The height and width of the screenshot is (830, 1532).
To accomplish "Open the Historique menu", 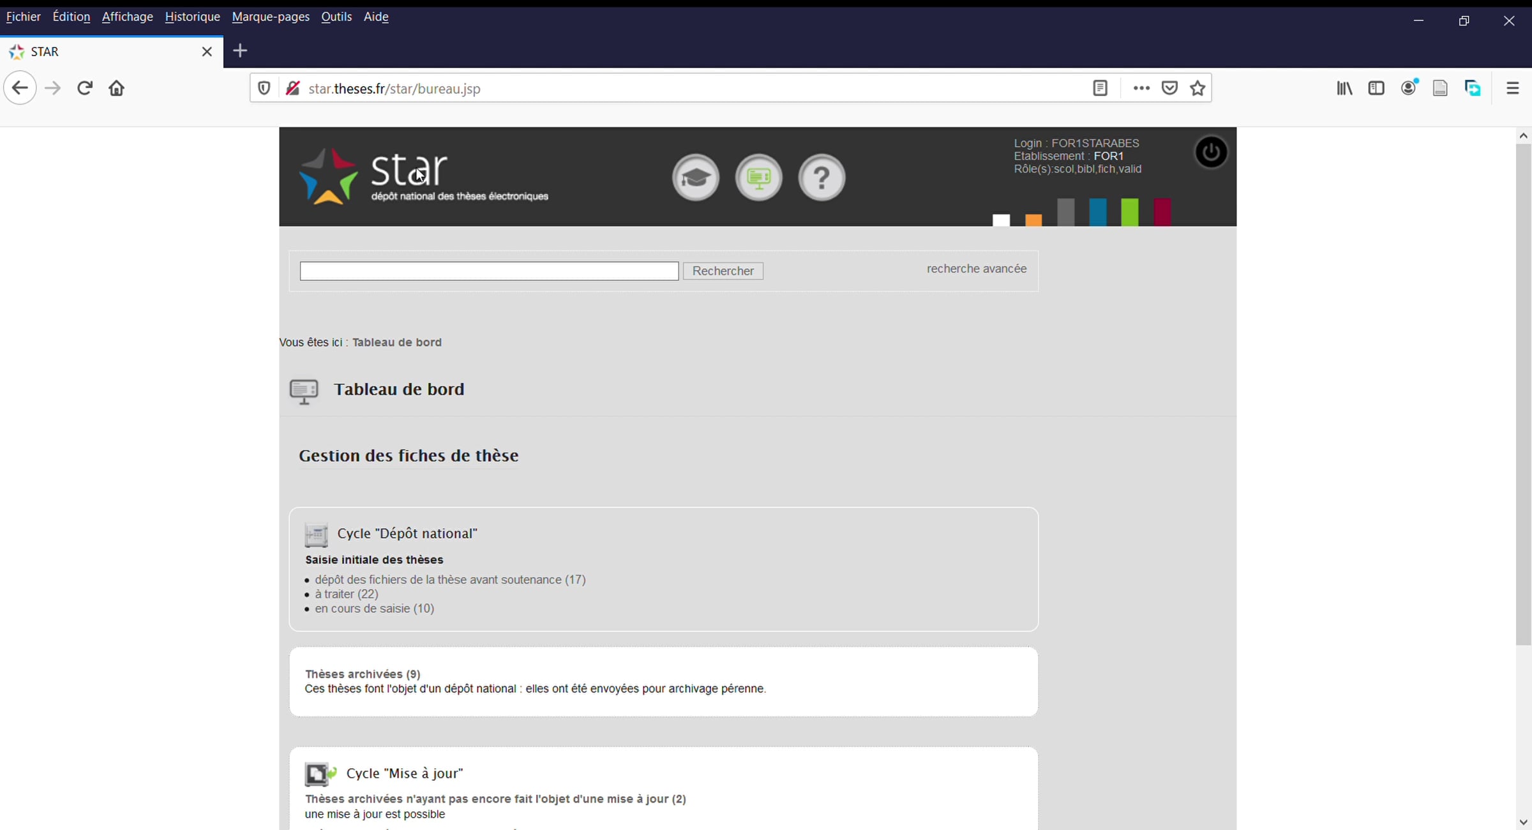I will (x=192, y=17).
